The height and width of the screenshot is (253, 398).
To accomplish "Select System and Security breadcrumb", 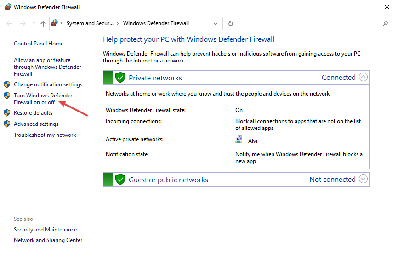I will pyautogui.click(x=90, y=23).
